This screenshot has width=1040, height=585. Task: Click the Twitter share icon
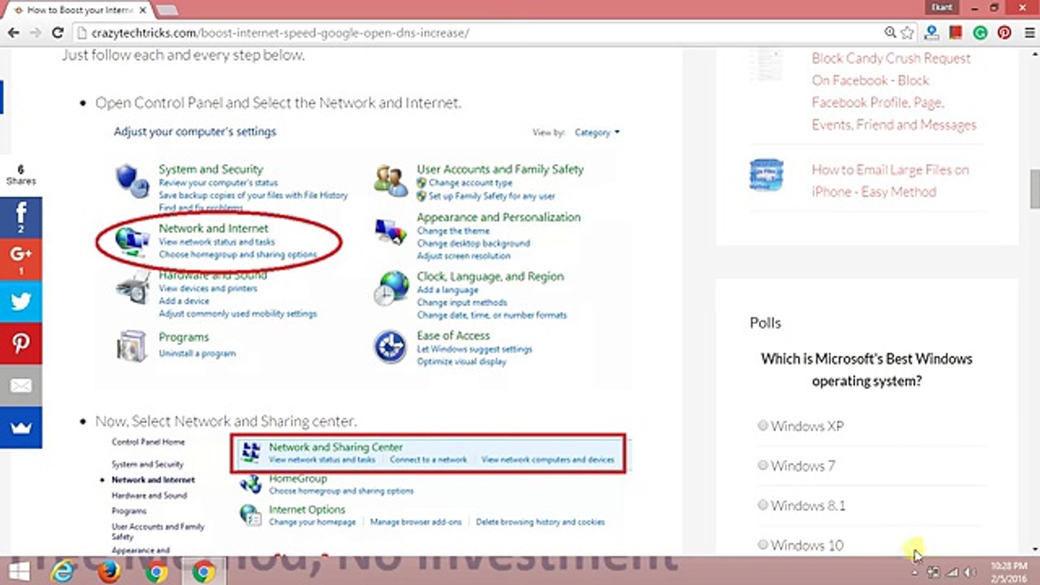coord(21,301)
